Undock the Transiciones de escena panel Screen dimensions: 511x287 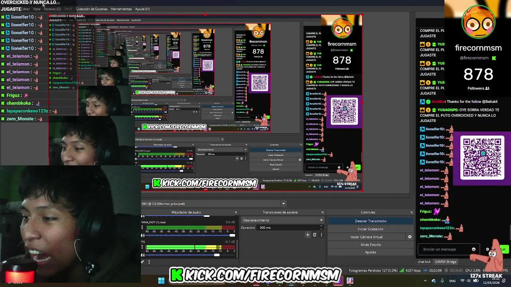(x=322, y=212)
